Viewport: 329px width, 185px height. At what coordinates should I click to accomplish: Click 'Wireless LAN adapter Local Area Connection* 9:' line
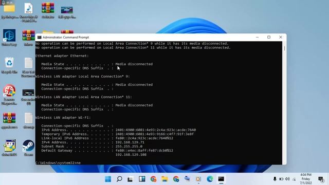82,77
